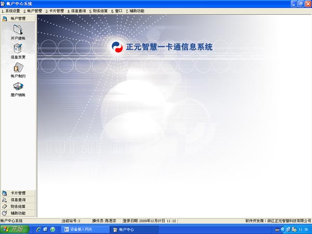
Task: Click the 帐户中心系统 title bar app icon
Action: 3,4
